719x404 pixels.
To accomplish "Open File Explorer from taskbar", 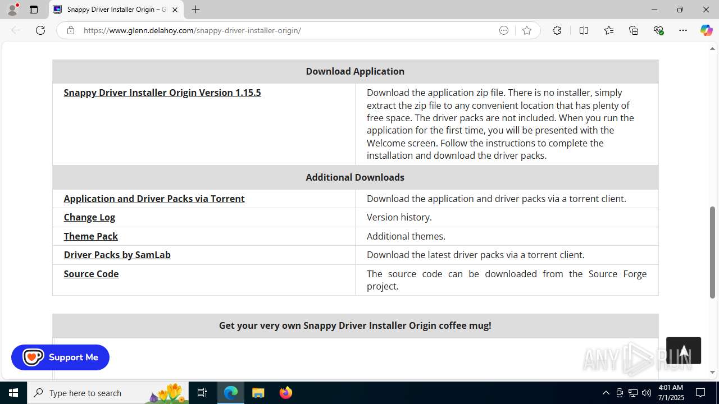I will click(x=258, y=393).
